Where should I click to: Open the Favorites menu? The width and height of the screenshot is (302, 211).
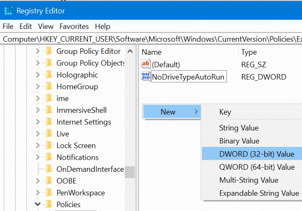[74, 26]
